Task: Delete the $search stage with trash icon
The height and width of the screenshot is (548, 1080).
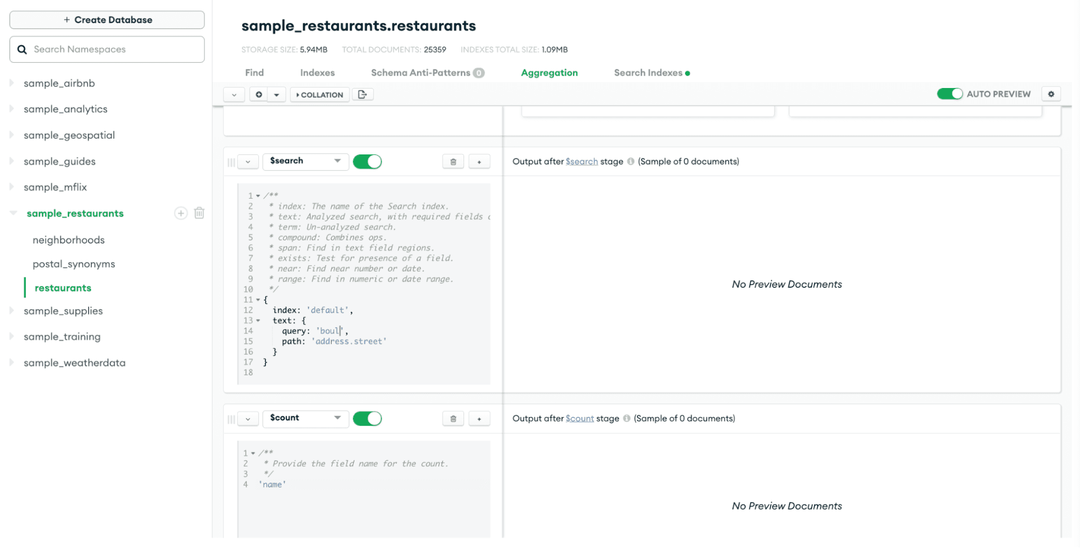Action: tap(453, 162)
